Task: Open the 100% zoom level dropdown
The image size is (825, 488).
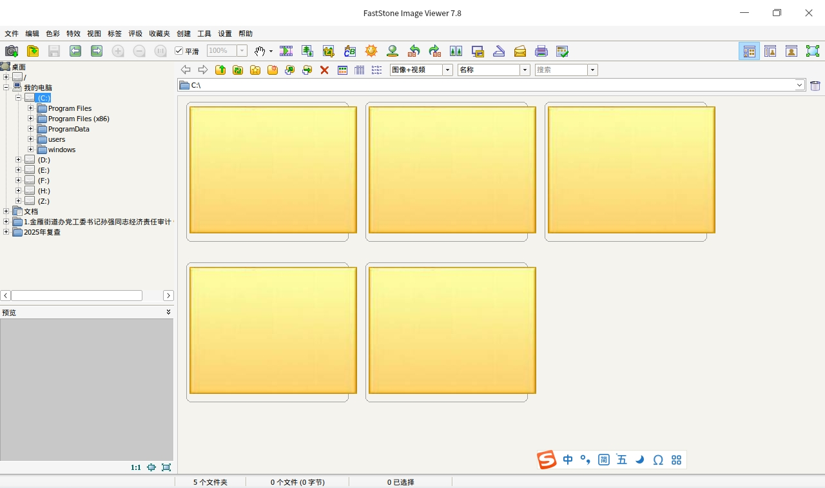Action: coord(242,51)
